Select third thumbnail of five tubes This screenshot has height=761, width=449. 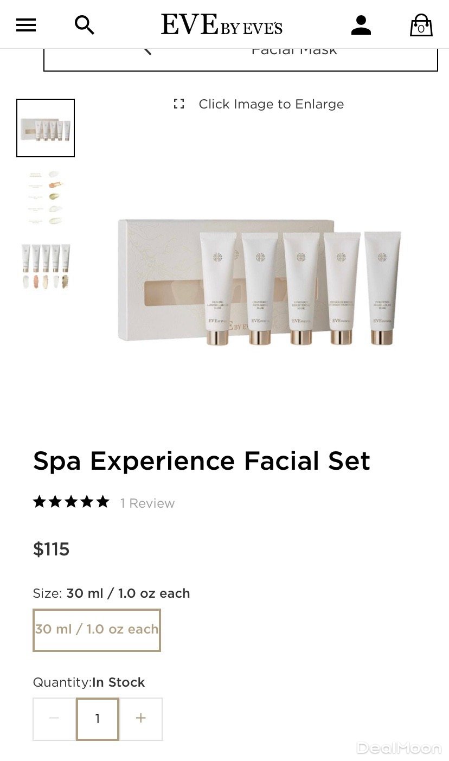click(x=46, y=266)
